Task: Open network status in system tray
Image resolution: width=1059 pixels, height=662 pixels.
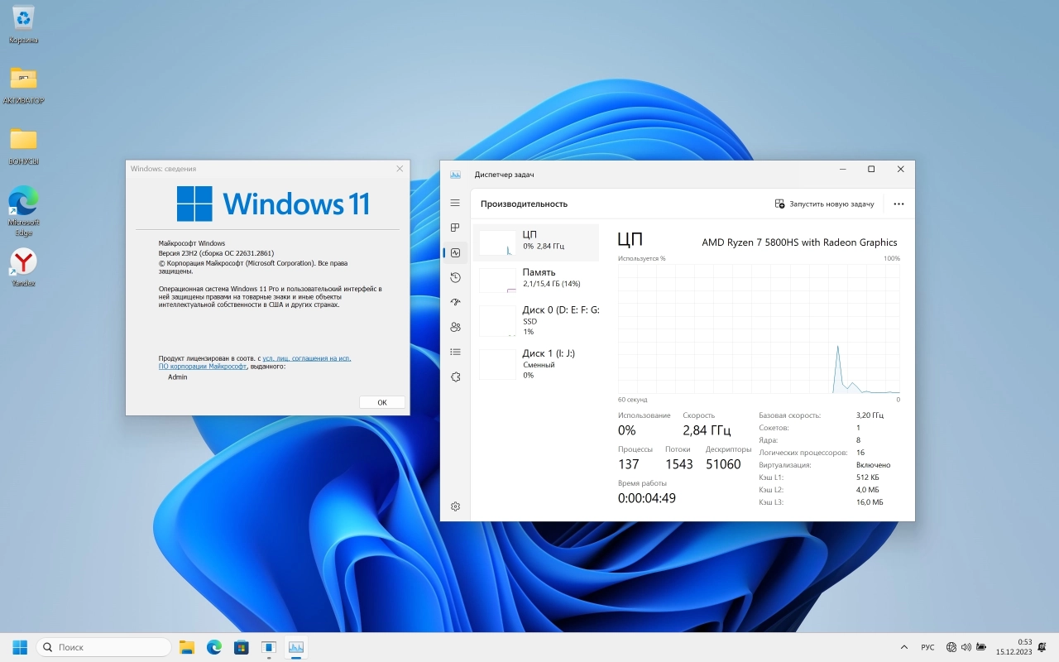Action: [951, 647]
